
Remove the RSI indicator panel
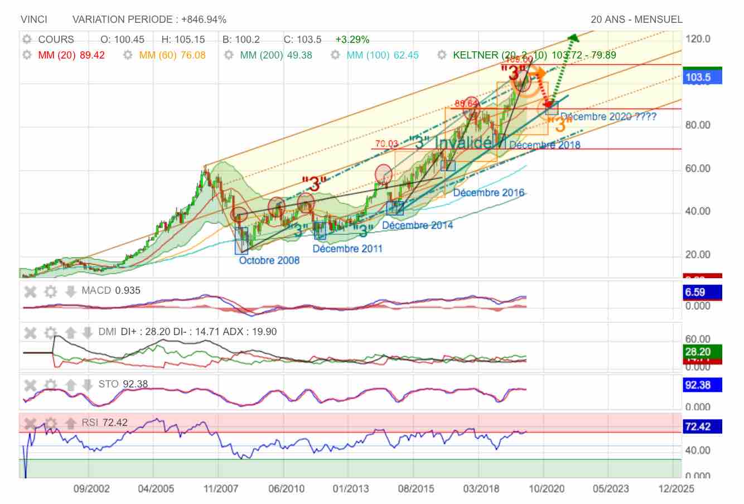pyautogui.click(x=31, y=423)
